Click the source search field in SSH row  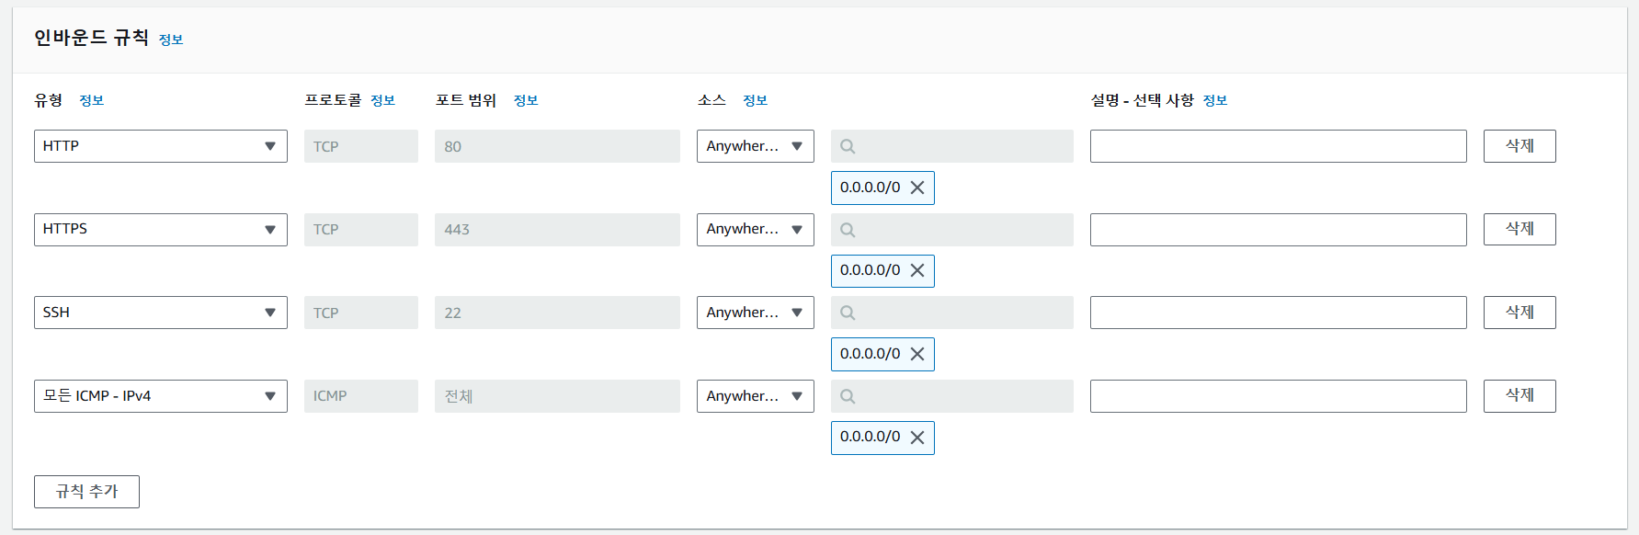pos(952,313)
